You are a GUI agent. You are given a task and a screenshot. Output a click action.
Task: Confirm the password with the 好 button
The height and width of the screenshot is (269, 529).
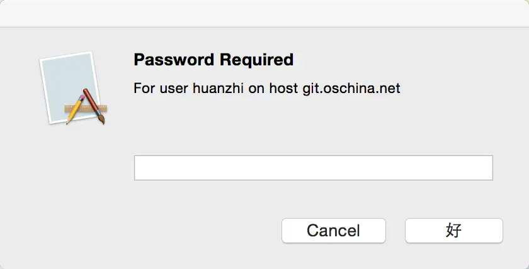pos(454,231)
